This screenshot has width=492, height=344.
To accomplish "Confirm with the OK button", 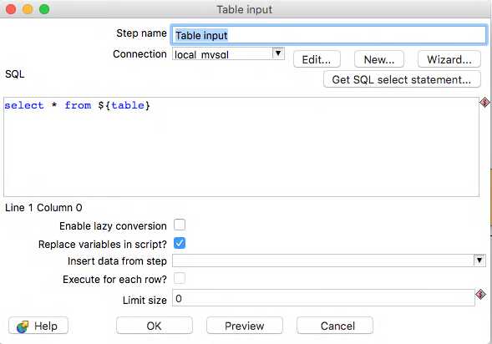I will (155, 326).
